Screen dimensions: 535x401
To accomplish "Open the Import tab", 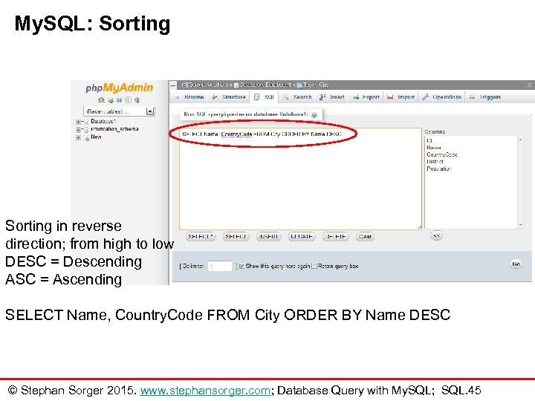I will click(x=401, y=97).
